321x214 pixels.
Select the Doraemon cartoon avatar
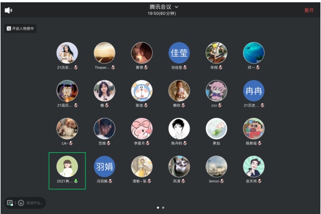(x=142, y=91)
